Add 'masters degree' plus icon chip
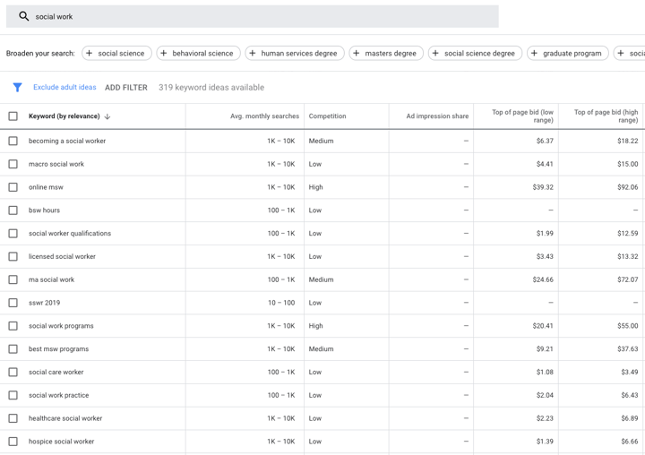 coord(357,53)
